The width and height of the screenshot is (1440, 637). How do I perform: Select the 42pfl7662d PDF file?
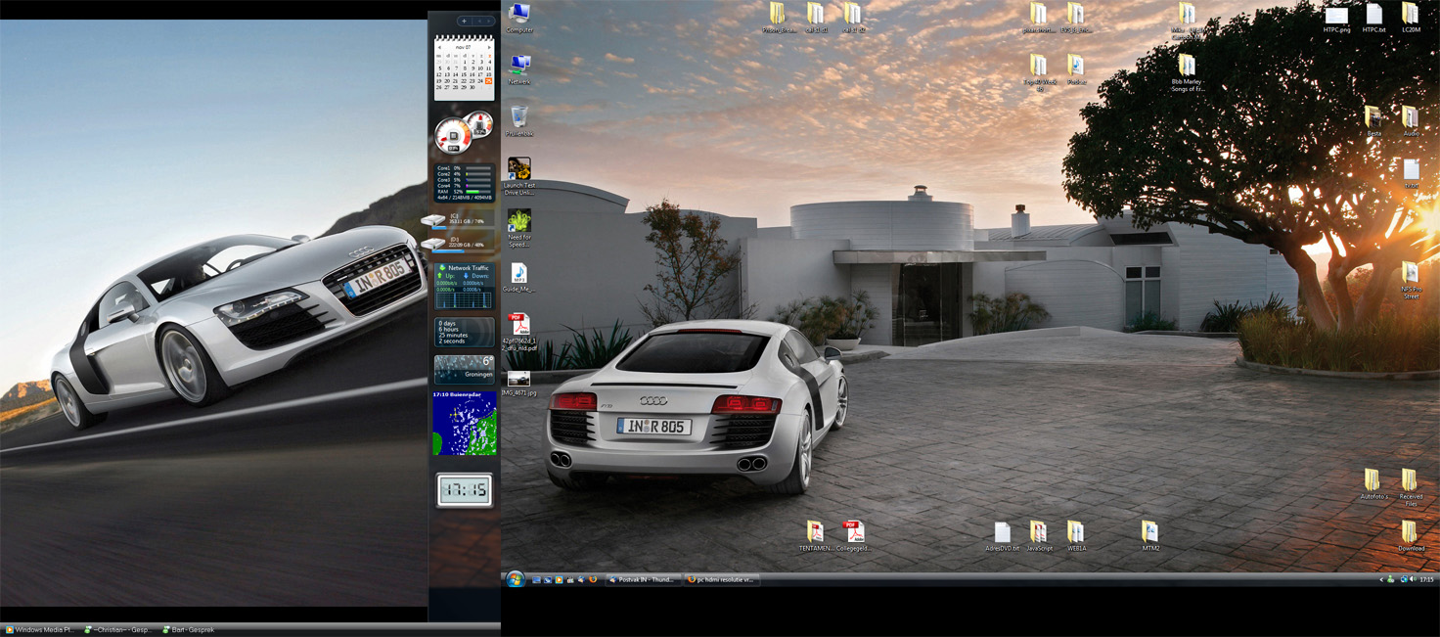[519, 331]
